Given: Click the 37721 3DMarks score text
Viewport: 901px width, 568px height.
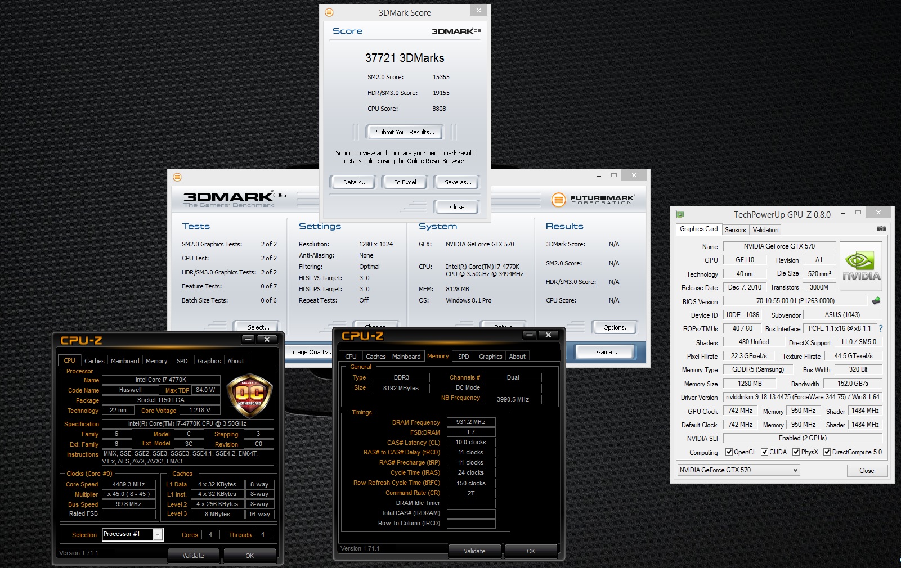Looking at the screenshot, I should [405, 58].
